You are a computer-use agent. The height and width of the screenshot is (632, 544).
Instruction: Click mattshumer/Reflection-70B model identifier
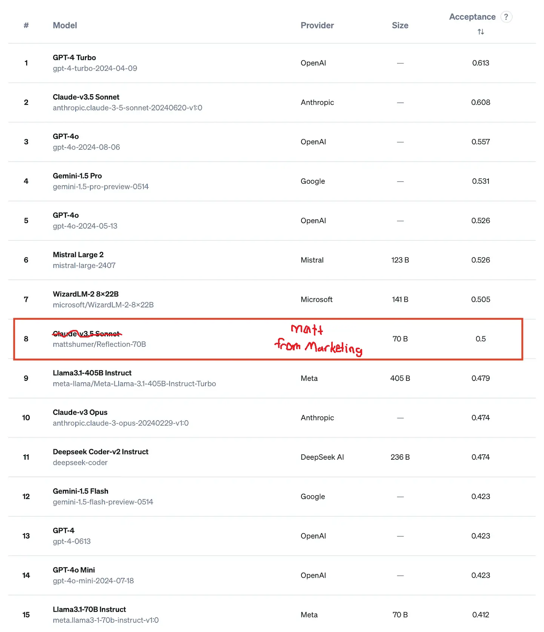(x=99, y=344)
